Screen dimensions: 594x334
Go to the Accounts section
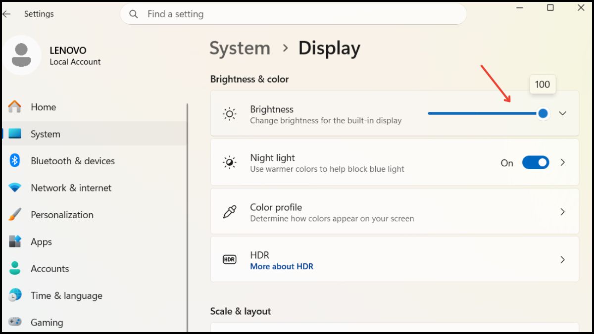pos(95,269)
